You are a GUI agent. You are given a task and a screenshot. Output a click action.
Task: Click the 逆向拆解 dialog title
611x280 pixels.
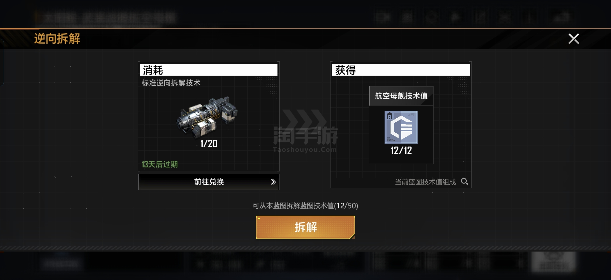pos(57,39)
